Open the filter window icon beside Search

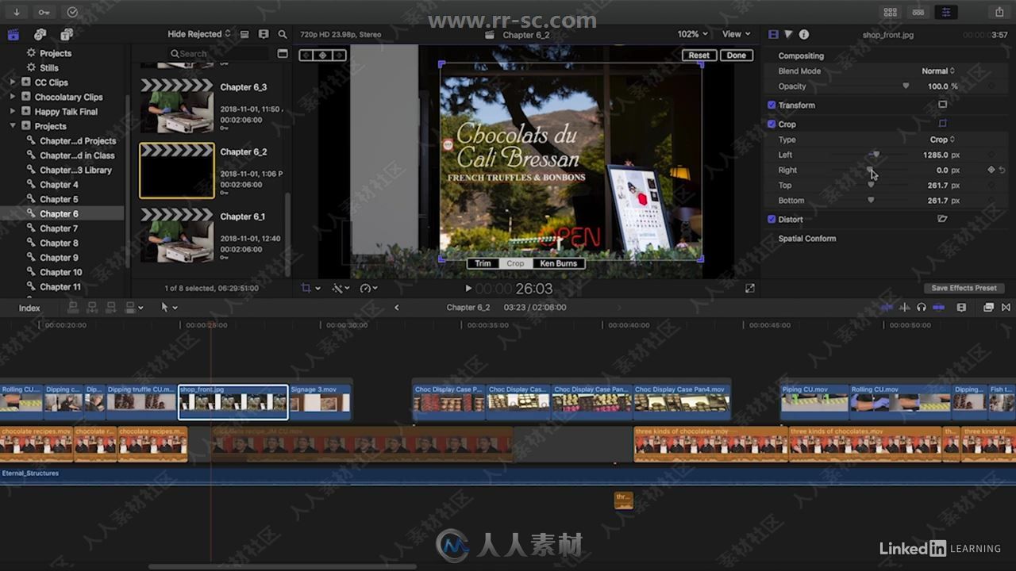pos(283,53)
